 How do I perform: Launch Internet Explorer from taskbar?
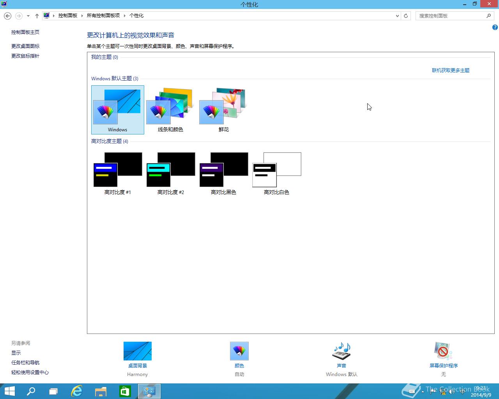coord(77,391)
